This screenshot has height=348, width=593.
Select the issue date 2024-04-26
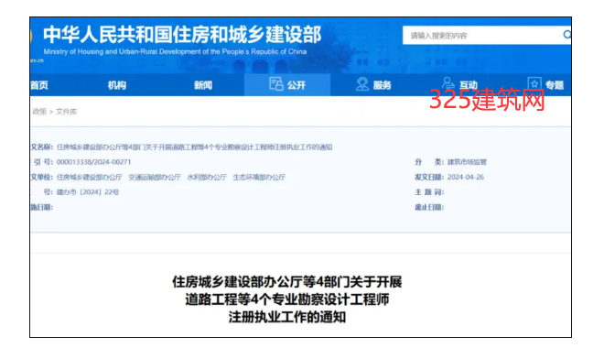click(x=466, y=177)
